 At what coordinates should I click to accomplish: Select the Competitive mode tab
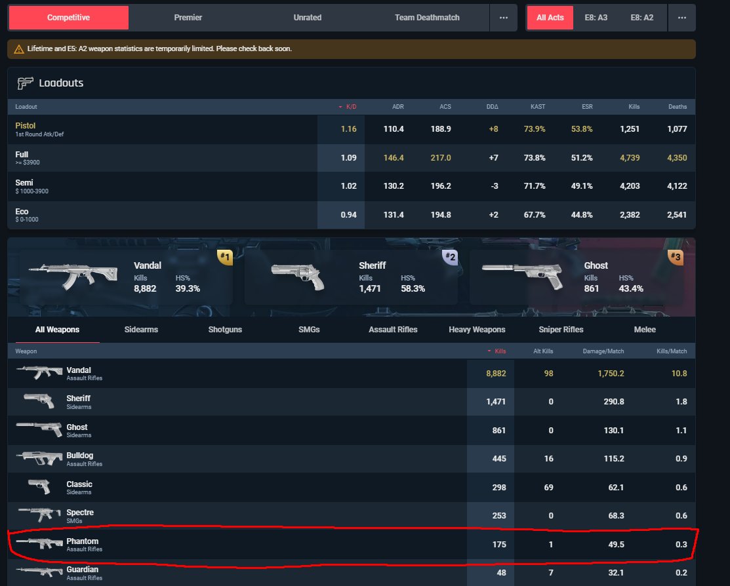[68, 18]
